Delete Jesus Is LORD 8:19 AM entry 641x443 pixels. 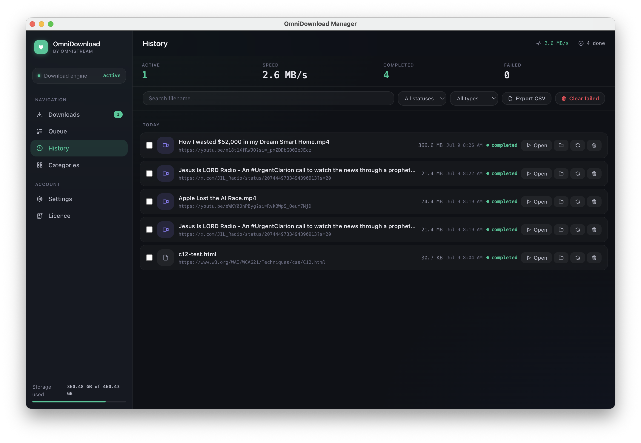pos(594,230)
